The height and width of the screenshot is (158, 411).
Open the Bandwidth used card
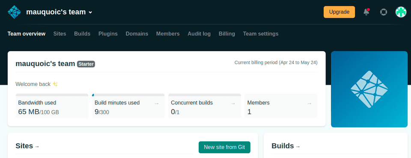click(52, 106)
